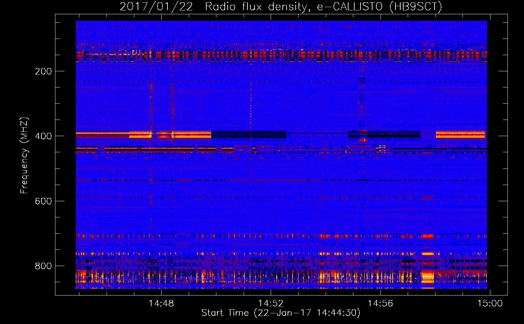Click the '15:00' time tick label
This screenshot has height=324, width=524.
[x=490, y=304]
